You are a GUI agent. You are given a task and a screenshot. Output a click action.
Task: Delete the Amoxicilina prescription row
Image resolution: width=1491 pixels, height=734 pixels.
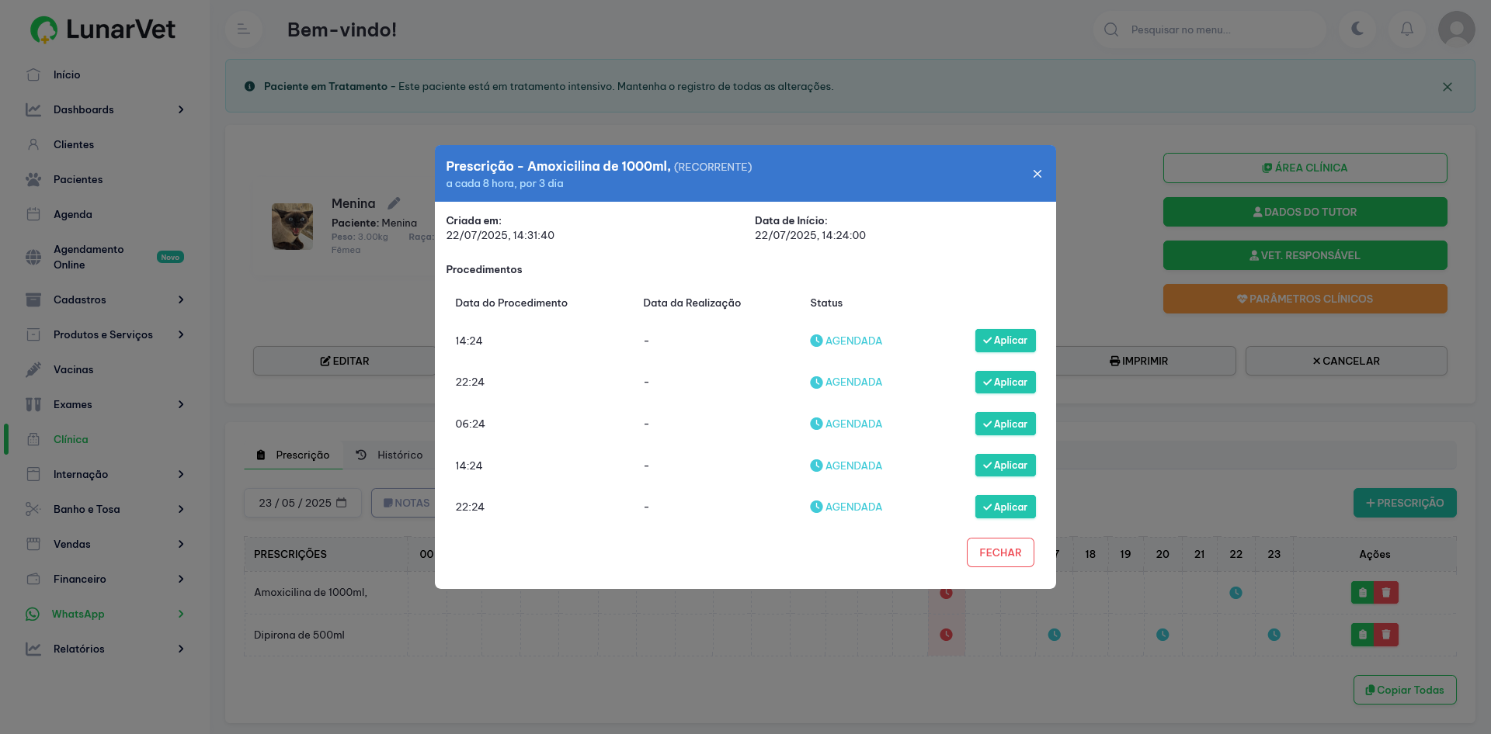point(1386,593)
